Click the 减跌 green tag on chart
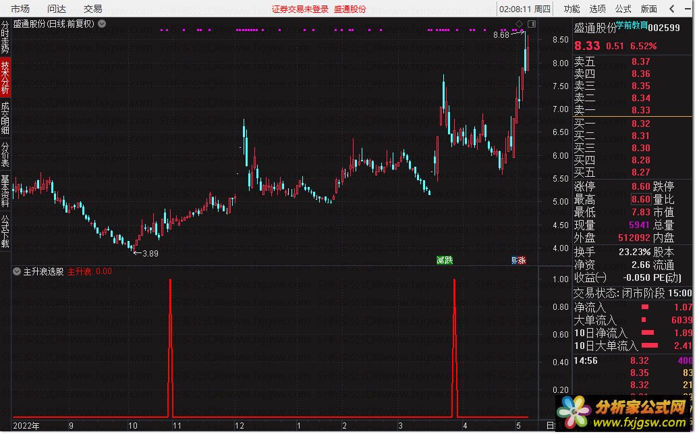The image size is (697, 434). pos(445,260)
